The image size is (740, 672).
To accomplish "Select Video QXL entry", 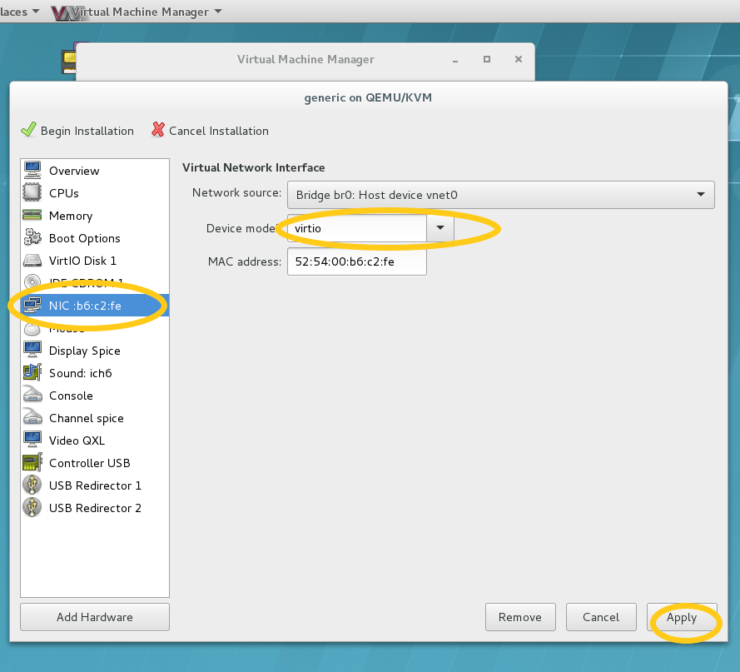I will pyautogui.click(x=95, y=441).
